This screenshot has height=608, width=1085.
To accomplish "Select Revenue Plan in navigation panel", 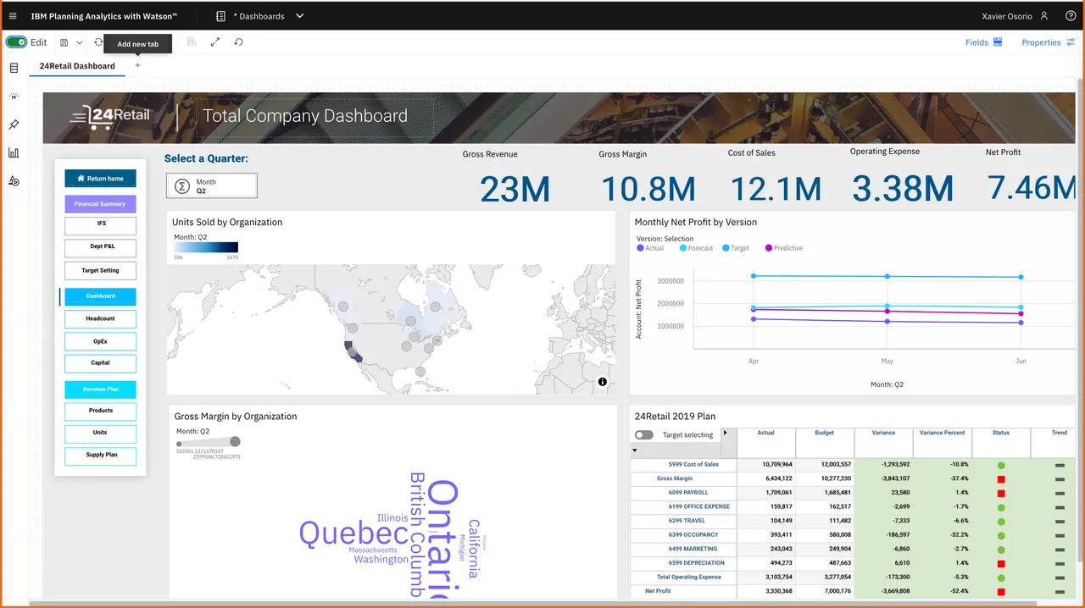I will coord(100,390).
